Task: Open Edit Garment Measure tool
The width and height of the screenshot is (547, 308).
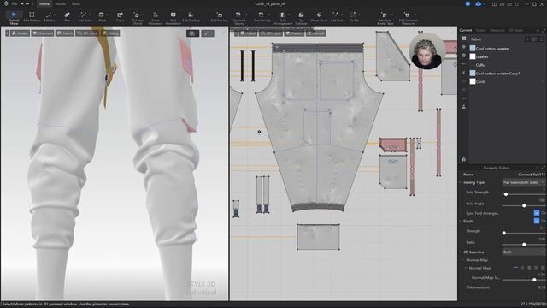Action: click(x=408, y=17)
